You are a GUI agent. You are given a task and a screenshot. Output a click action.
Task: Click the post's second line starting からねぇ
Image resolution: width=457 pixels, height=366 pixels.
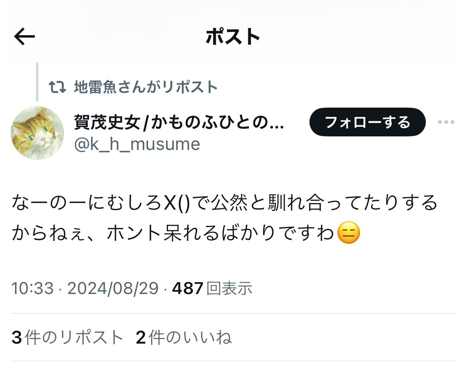(186, 233)
